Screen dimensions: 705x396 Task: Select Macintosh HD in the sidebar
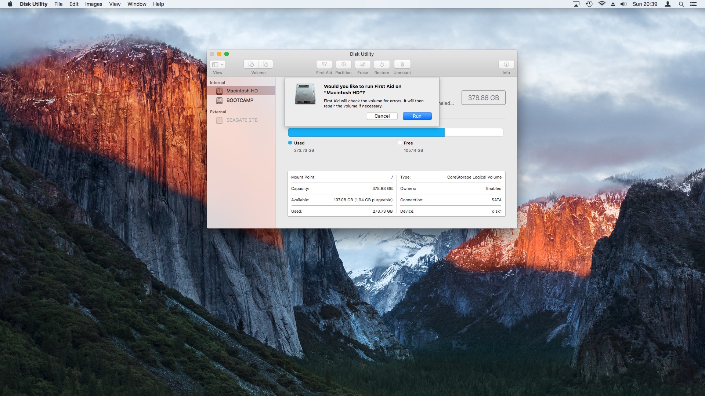click(241, 91)
